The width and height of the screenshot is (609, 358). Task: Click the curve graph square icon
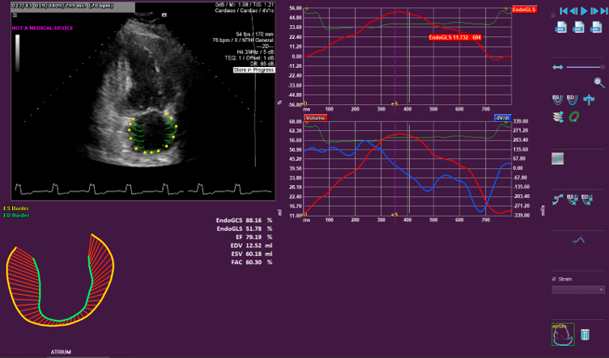tap(558, 159)
